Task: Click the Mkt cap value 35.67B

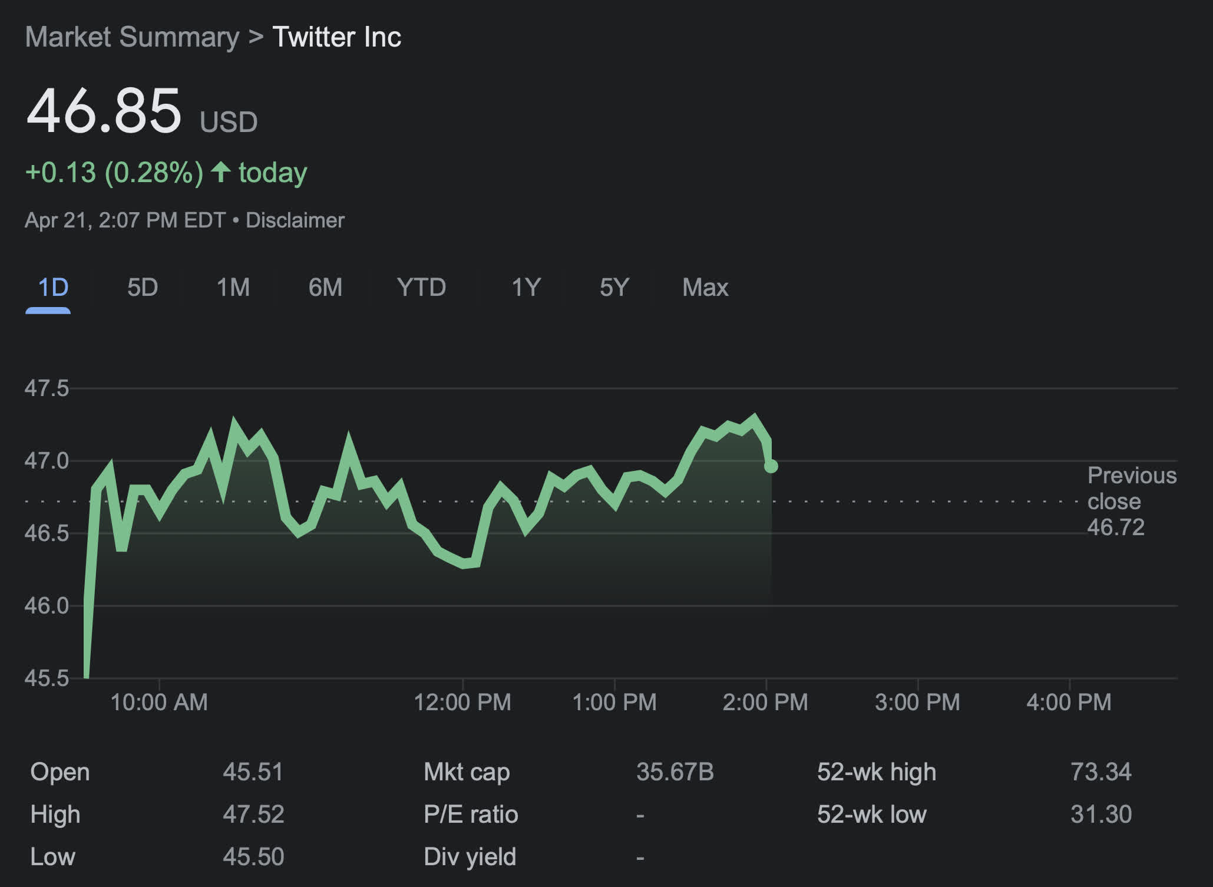Action: pos(675,772)
